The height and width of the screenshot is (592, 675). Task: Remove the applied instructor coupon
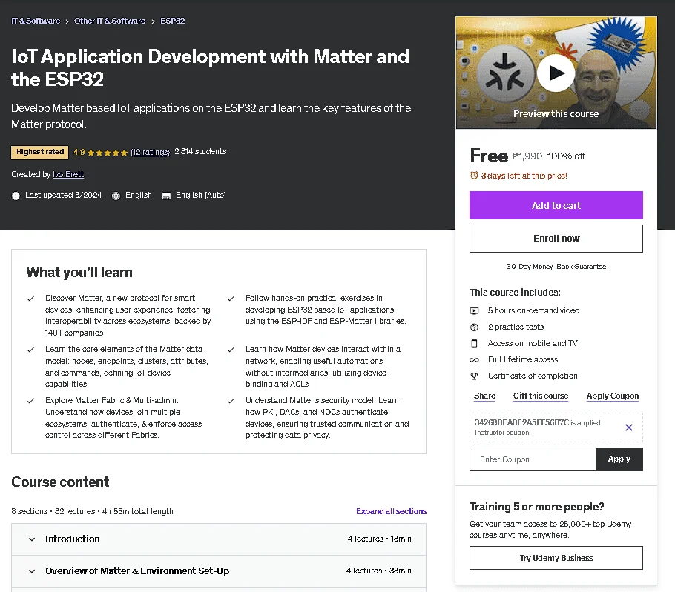629,428
